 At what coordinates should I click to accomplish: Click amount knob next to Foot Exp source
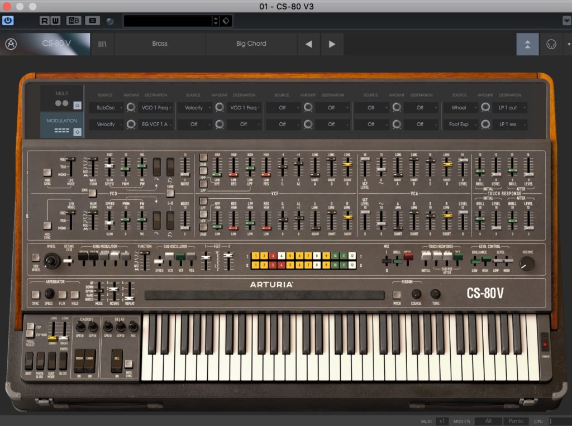[485, 124]
